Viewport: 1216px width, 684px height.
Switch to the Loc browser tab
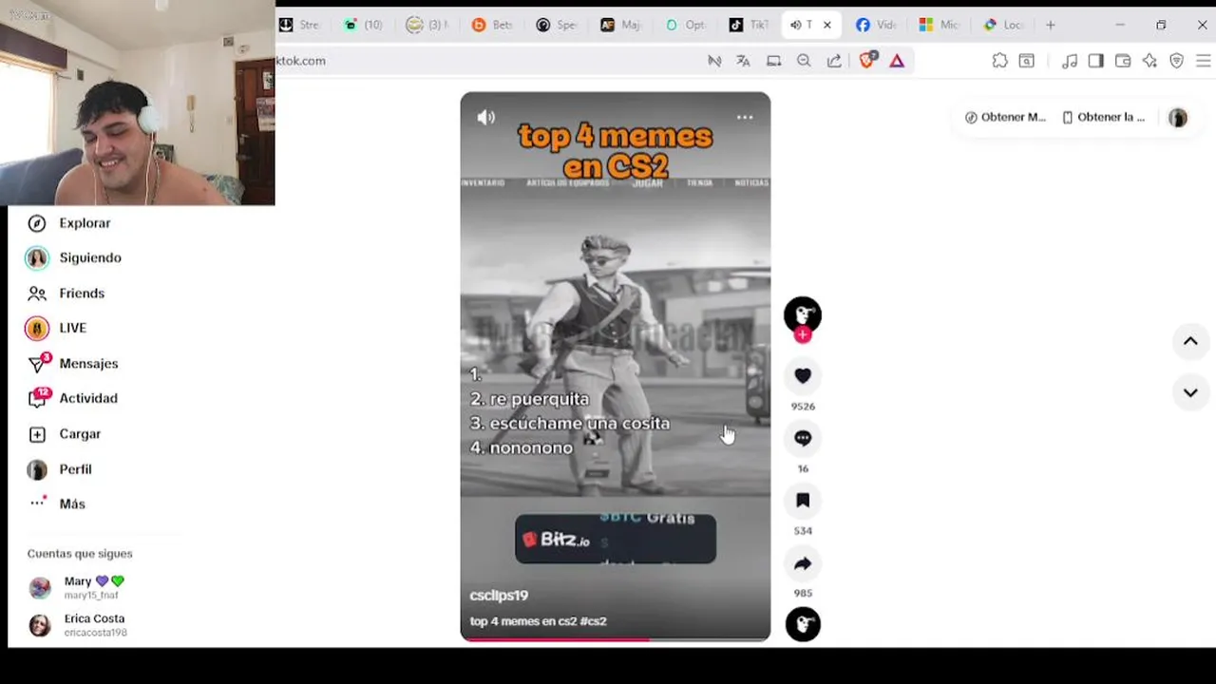point(1003,25)
